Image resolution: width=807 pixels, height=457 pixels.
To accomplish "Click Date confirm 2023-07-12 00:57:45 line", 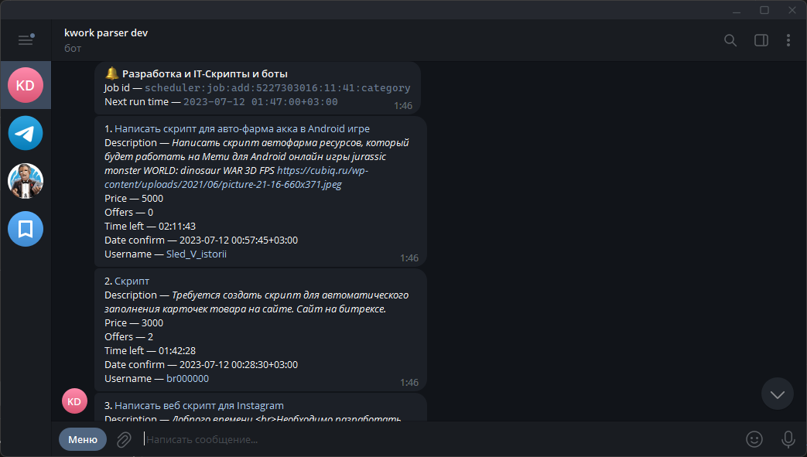I will (201, 240).
